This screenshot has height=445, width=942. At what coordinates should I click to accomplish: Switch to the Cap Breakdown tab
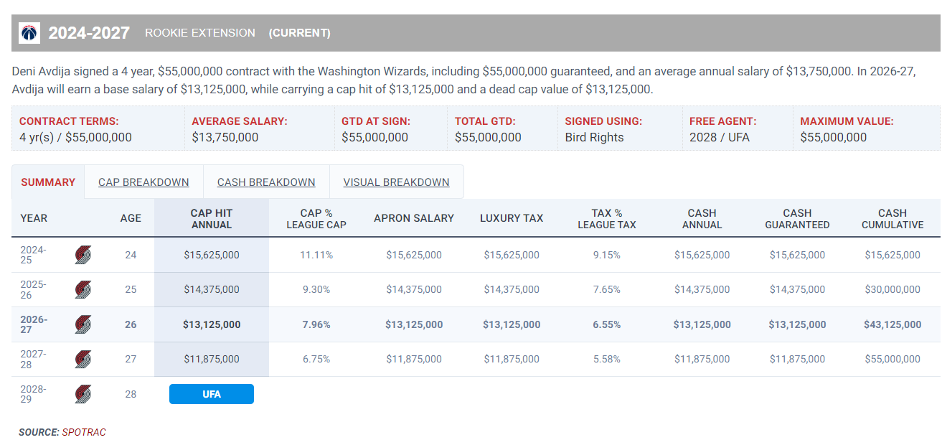(x=143, y=182)
